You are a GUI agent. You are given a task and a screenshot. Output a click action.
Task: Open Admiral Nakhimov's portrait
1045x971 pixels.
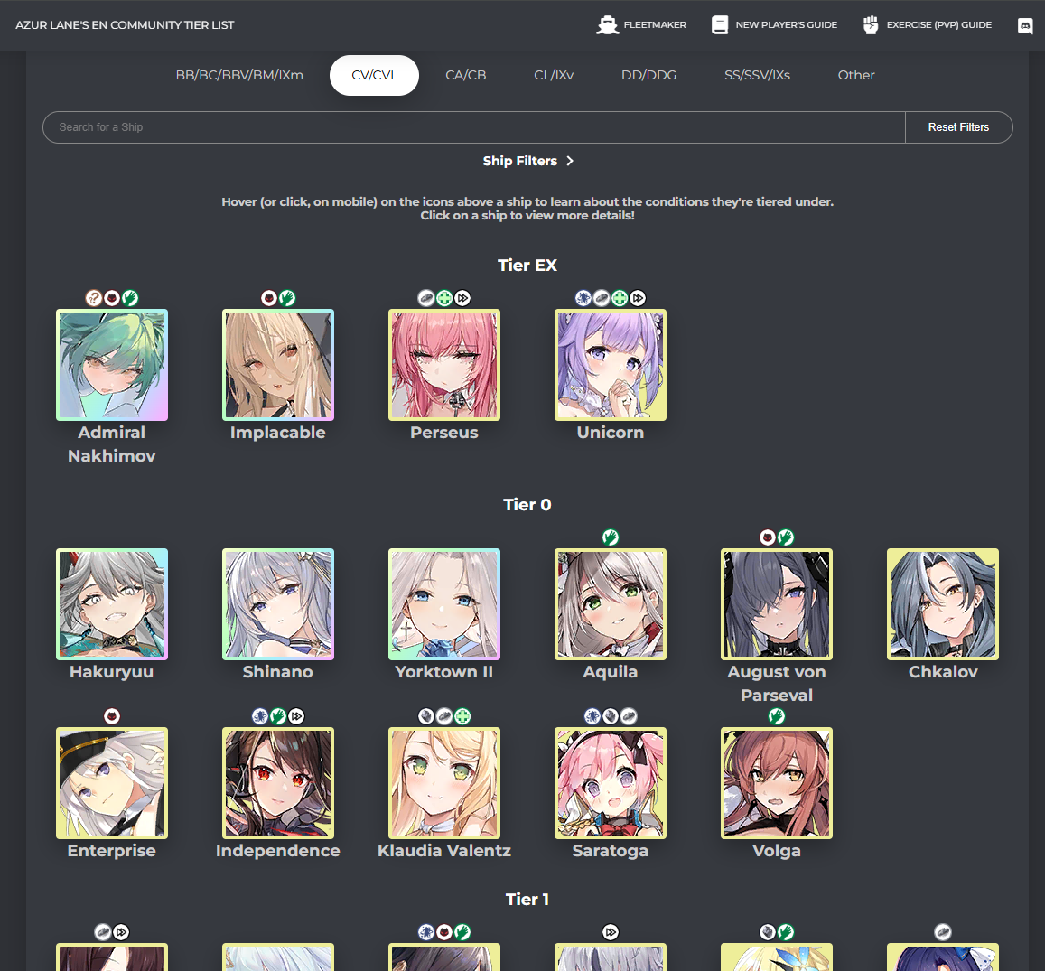tap(112, 365)
